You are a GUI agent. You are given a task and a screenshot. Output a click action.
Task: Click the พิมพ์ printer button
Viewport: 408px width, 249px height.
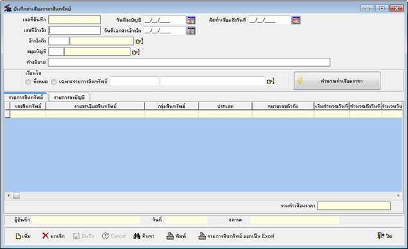pos(176,236)
